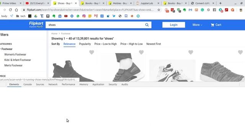Open the WhatsApp bookmark icon
This screenshot has width=245, height=138.
78,16
